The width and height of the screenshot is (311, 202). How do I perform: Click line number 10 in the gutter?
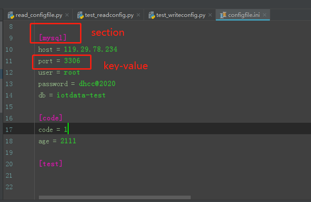coord(9,49)
